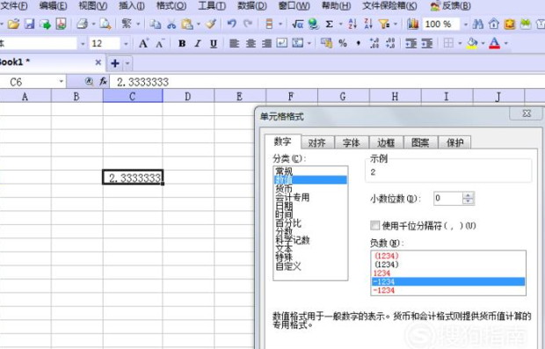The width and height of the screenshot is (545, 349).
Task: Click the Paste clipboard icon
Action: (187, 24)
